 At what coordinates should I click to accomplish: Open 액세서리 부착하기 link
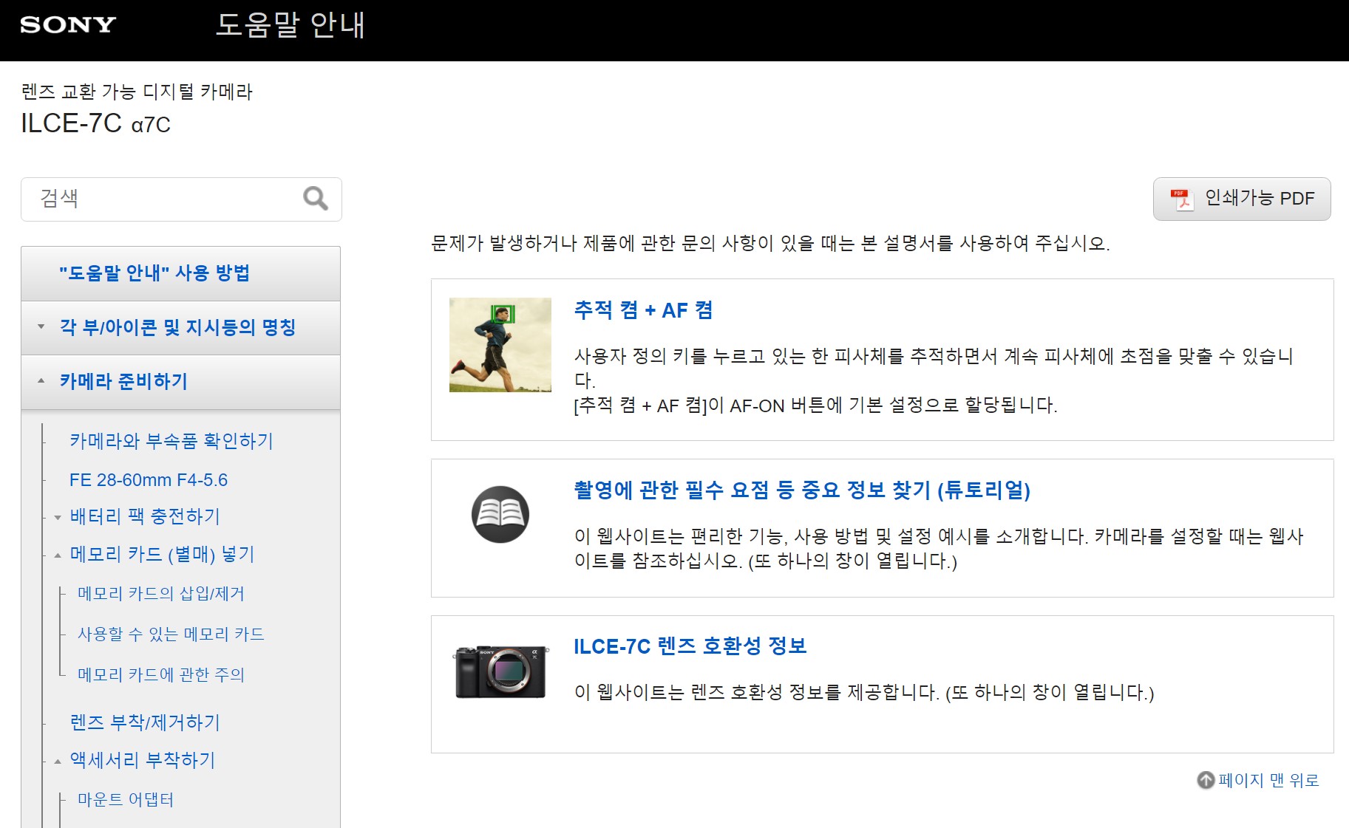pos(143,760)
